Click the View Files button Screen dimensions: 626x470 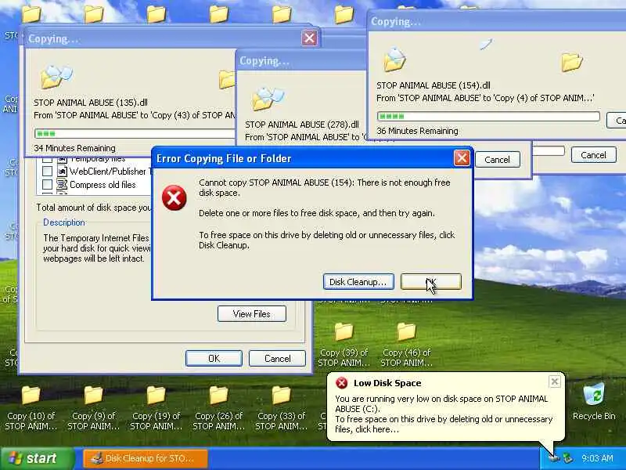coord(251,314)
